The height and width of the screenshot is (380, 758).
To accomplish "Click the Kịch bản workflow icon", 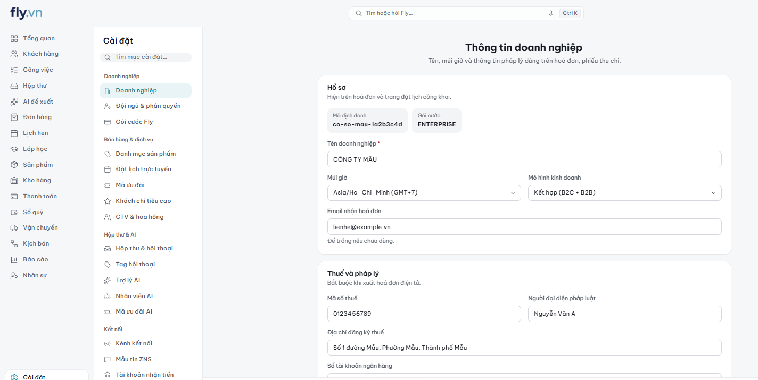I will pyautogui.click(x=14, y=243).
